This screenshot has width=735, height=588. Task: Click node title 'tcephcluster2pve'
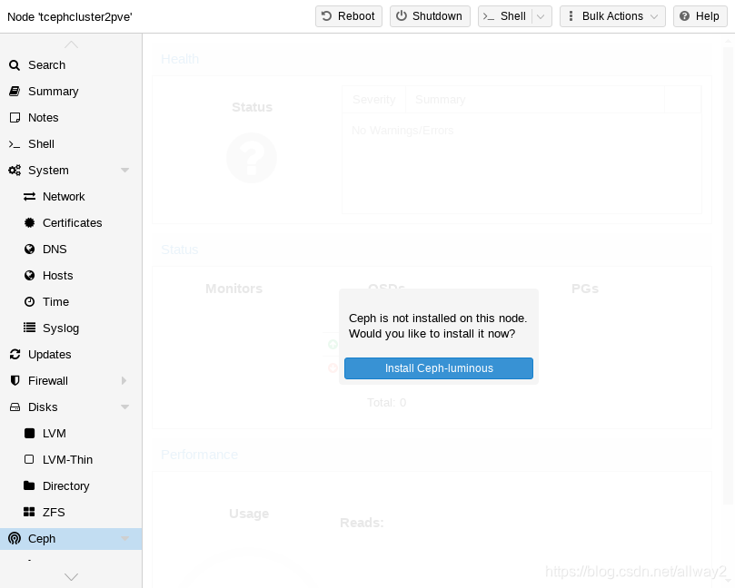(x=70, y=17)
